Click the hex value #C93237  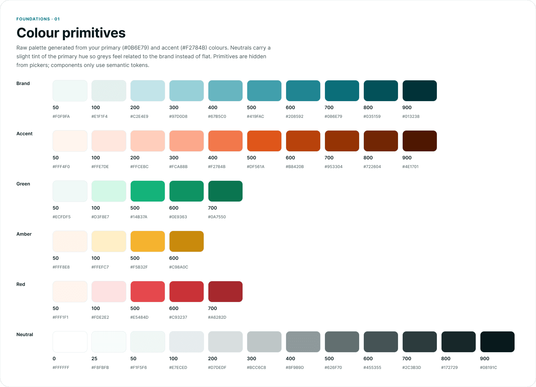[x=178, y=317]
